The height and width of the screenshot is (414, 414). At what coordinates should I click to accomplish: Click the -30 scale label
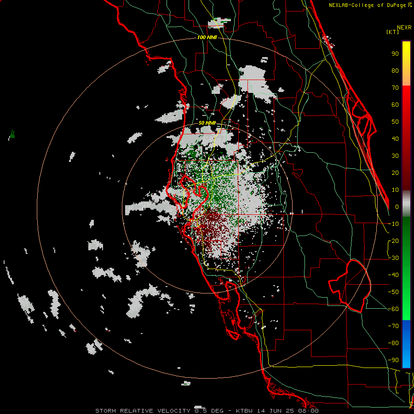[x=393, y=258]
